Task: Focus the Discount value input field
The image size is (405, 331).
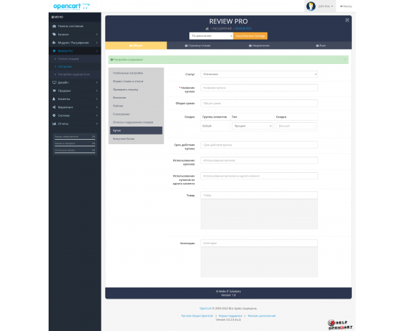Action: coord(296,126)
